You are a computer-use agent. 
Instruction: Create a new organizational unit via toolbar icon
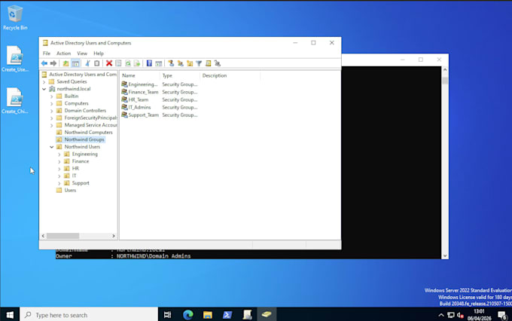[190, 63]
